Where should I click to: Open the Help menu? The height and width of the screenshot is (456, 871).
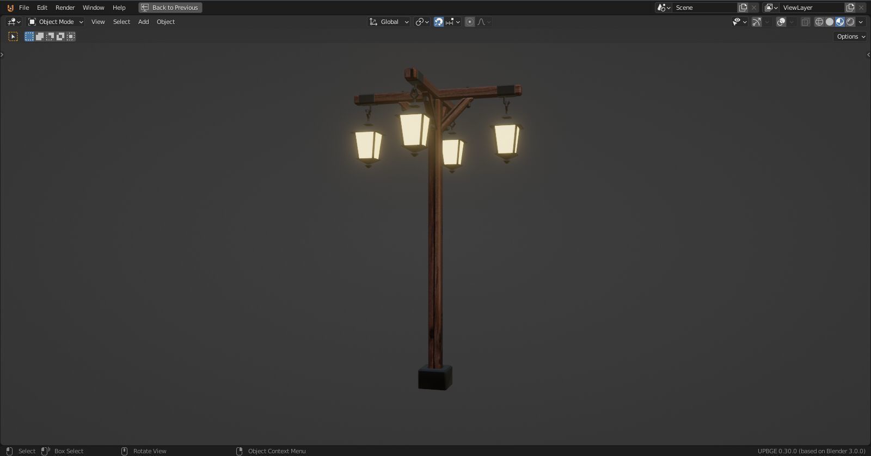[x=119, y=8]
